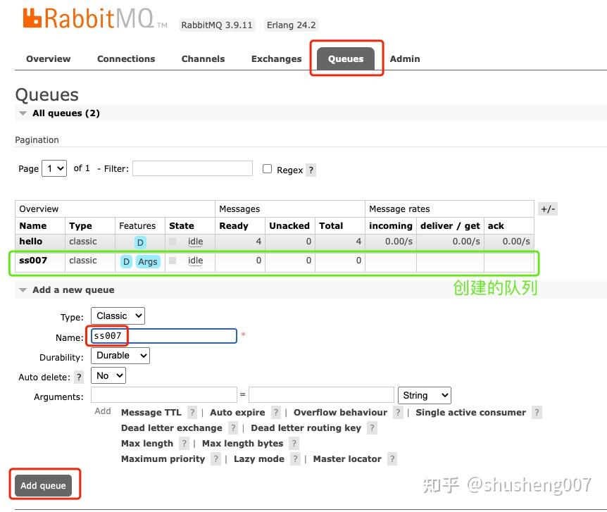607x512 pixels.
Task: Open help for Master locator argument
Action: (392, 459)
